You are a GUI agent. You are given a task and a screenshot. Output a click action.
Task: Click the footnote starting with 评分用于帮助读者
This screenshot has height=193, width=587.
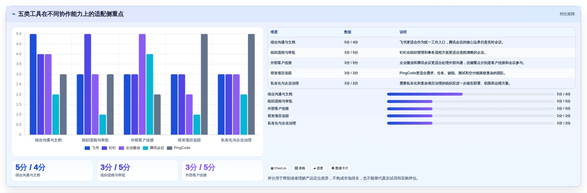[344, 178]
